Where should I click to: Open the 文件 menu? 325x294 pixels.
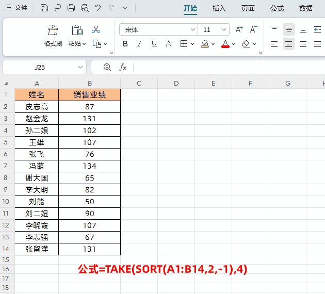coord(17,8)
